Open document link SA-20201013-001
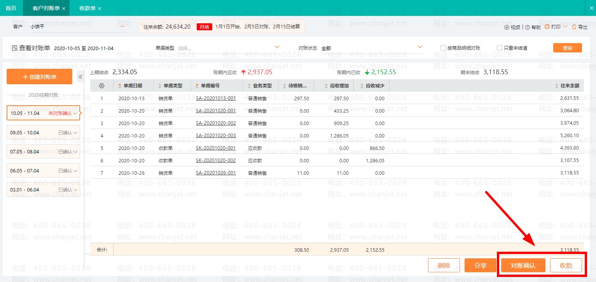596x282 pixels. tap(216, 98)
